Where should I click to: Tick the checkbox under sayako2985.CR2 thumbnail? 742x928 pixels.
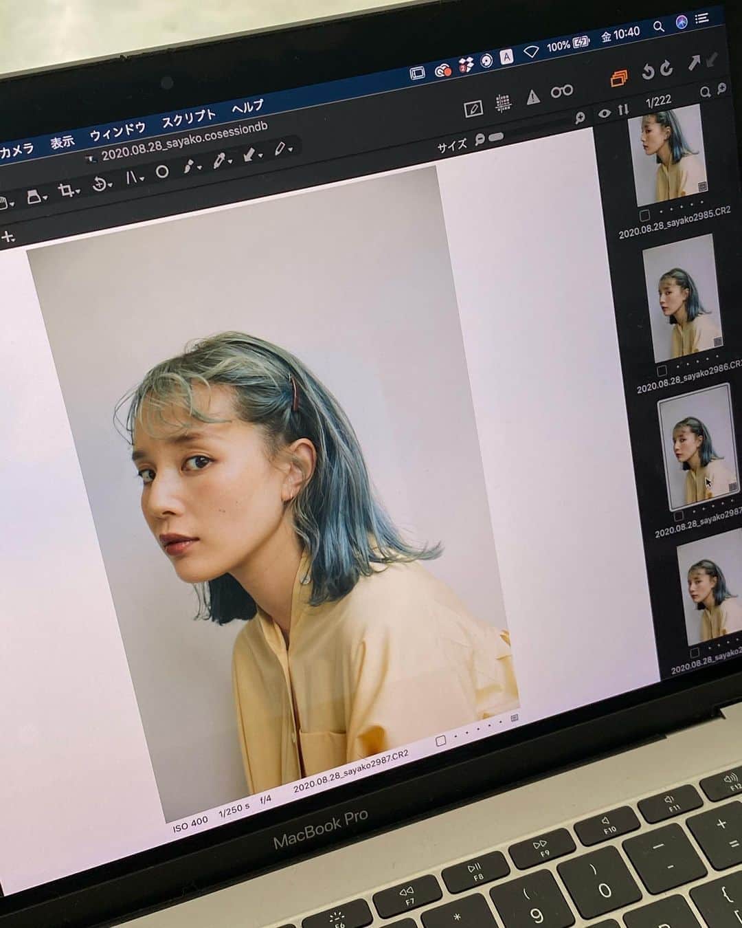click(x=644, y=216)
